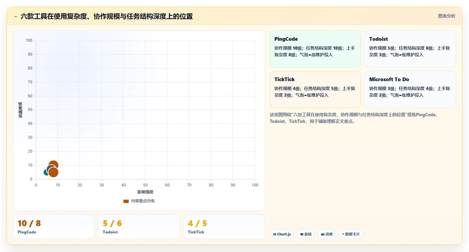
Task: Click the 100 tick on the x-axis
Action: point(255,185)
